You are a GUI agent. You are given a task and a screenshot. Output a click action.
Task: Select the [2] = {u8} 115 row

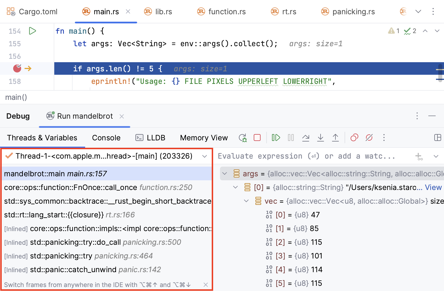tap(332, 242)
